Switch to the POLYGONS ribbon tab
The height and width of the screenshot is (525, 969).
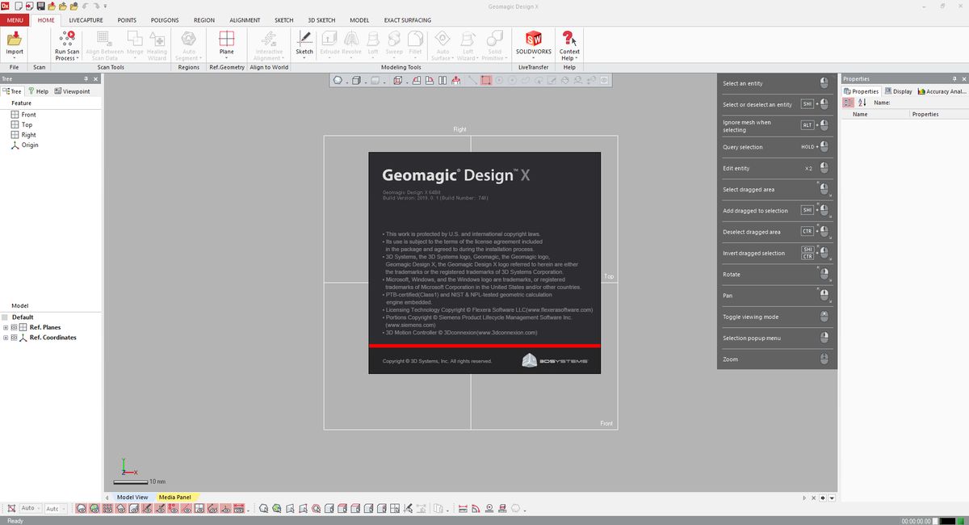coord(165,19)
